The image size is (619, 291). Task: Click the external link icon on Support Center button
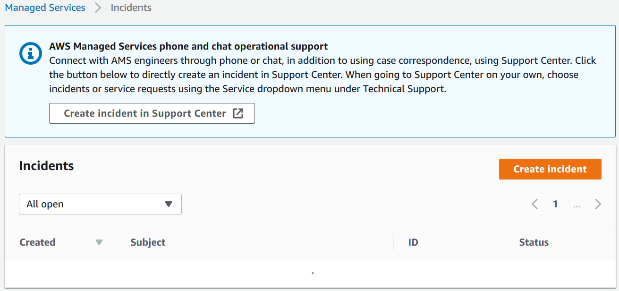pyautogui.click(x=239, y=113)
